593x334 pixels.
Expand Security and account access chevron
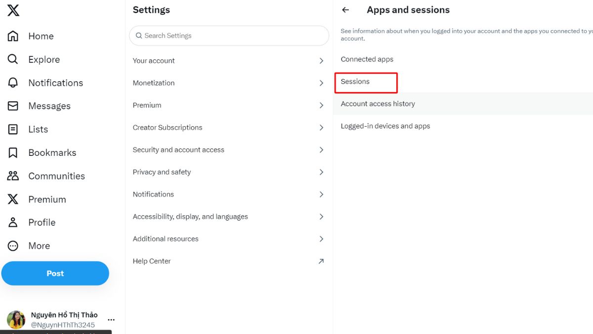tap(321, 150)
